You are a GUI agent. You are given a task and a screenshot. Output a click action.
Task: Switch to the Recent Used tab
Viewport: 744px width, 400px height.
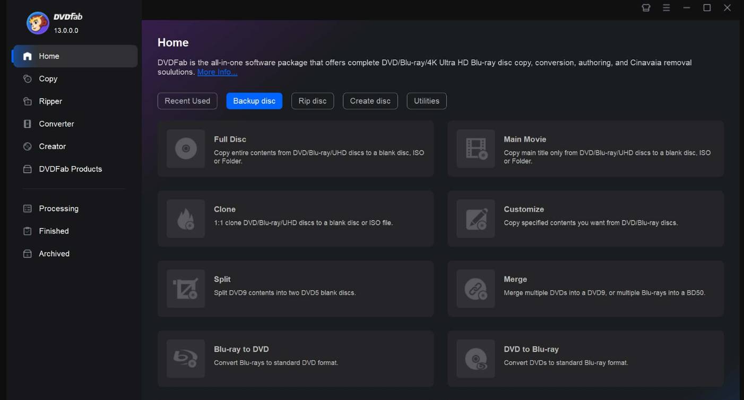pos(187,101)
